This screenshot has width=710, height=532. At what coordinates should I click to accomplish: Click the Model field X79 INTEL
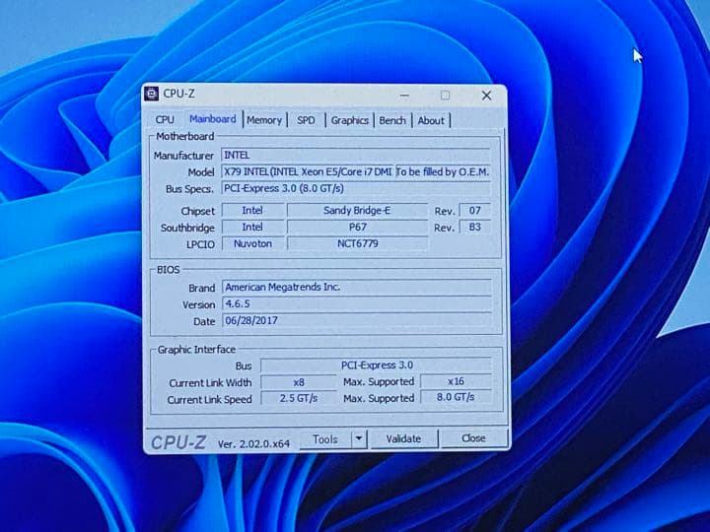(x=308, y=171)
